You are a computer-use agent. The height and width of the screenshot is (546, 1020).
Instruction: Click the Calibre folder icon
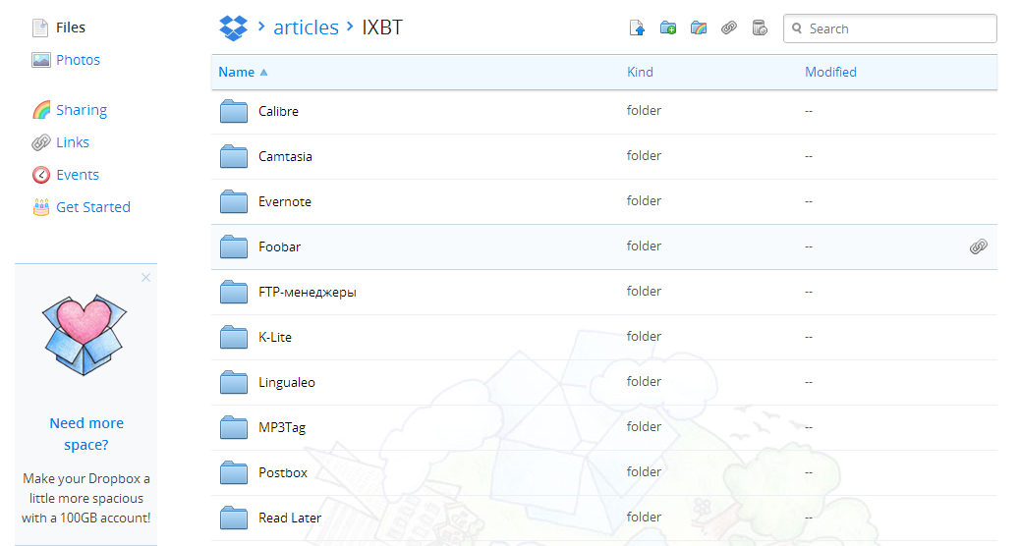[x=234, y=111]
